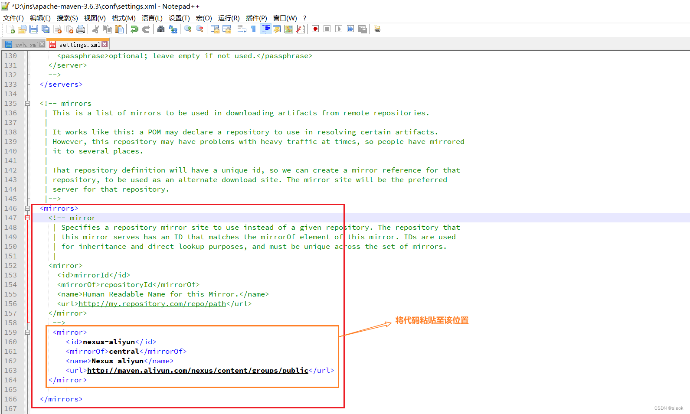690x414 pixels.
Task: Toggle synchronized vertical scrolling
Action: (215, 29)
